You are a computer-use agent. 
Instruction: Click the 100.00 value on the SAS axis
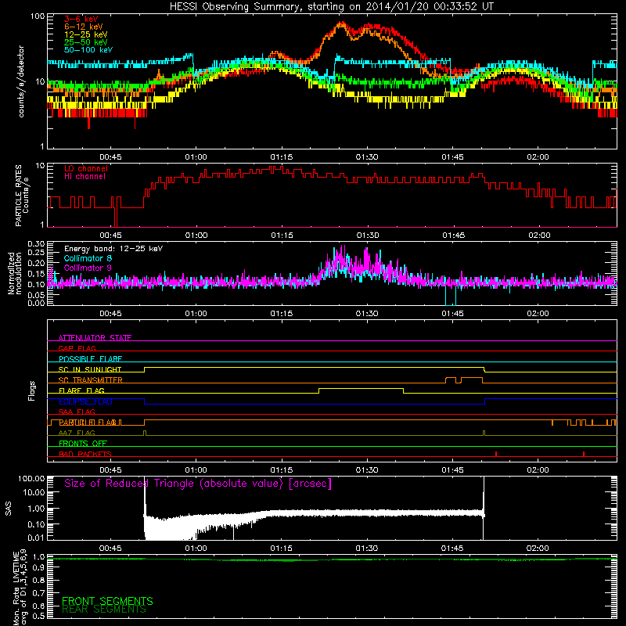[32, 479]
